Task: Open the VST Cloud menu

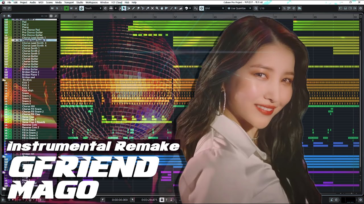Action: pyautogui.click(x=117, y=2)
